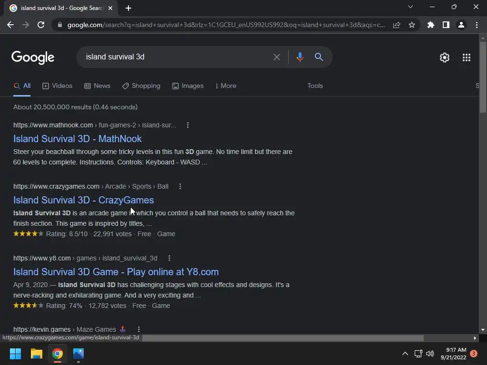Click Chrome icon in taskbar
487x365 pixels.
(x=58, y=354)
